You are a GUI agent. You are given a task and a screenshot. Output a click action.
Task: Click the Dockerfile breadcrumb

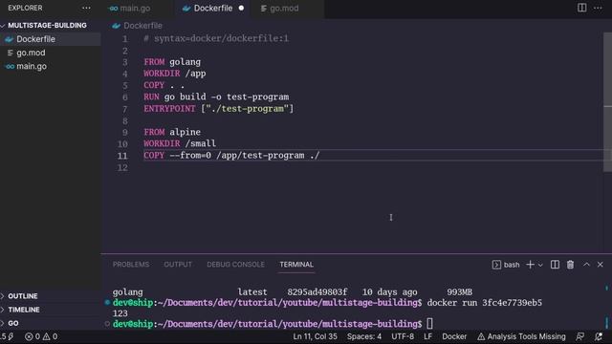[x=138, y=26]
